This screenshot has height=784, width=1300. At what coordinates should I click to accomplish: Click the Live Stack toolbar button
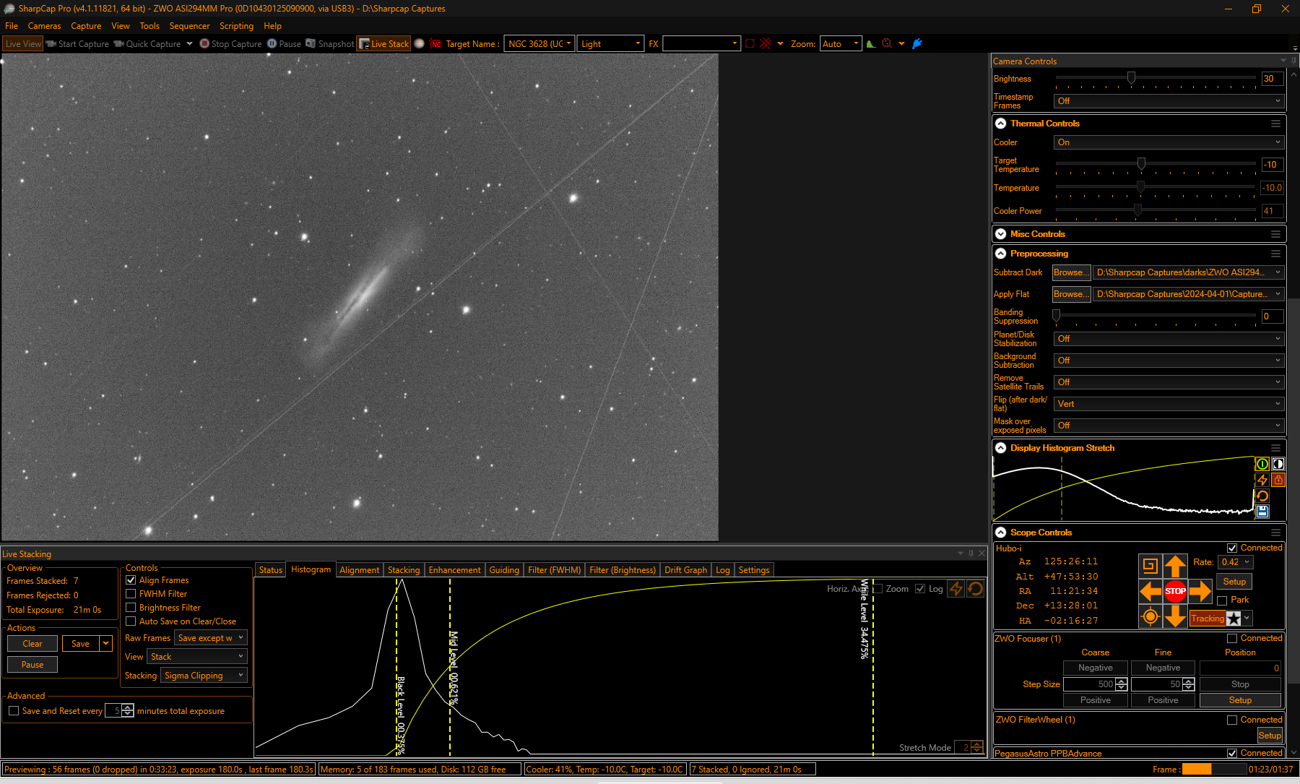[x=383, y=43]
